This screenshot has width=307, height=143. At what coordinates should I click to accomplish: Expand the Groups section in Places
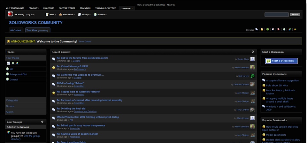click(26, 106)
